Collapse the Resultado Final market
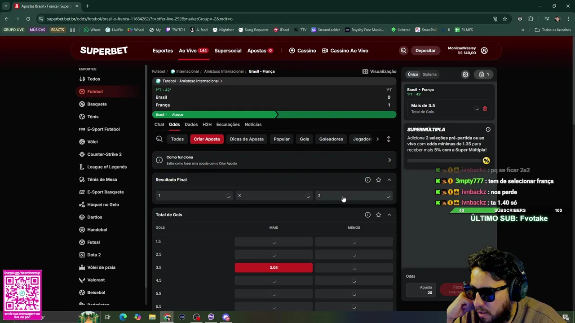 pos(389,180)
